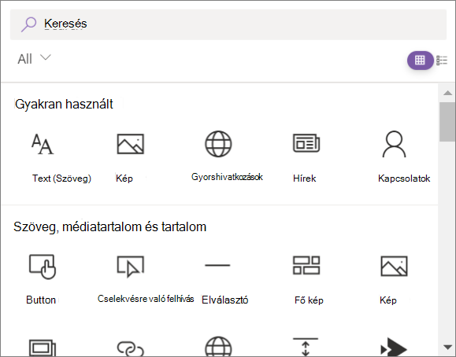Add the Elválasztó divider web part
This screenshot has height=357, width=456.
click(x=217, y=265)
